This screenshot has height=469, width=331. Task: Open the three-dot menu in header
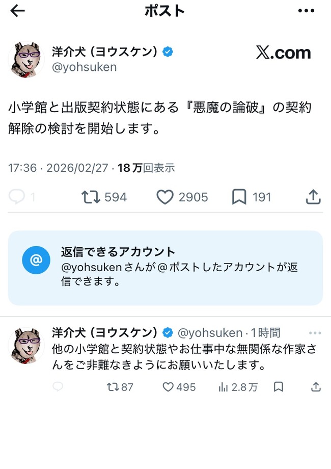tap(306, 11)
